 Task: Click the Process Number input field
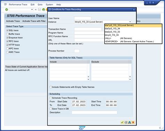point(77,51)
